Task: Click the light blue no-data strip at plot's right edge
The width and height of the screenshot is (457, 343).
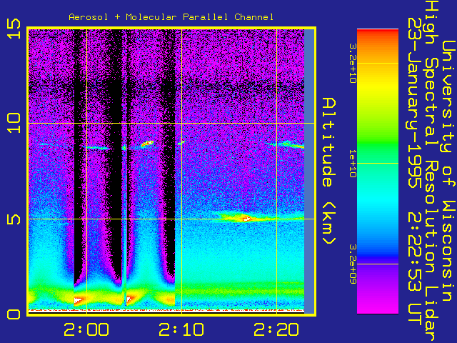Action: click(309, 171)
